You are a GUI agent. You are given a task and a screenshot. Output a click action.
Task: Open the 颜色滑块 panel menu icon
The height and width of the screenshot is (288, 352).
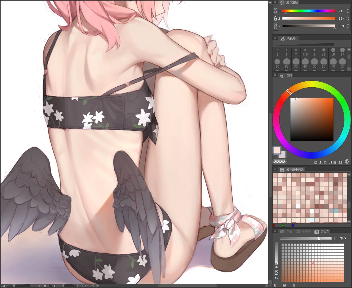tap(275, 2)
